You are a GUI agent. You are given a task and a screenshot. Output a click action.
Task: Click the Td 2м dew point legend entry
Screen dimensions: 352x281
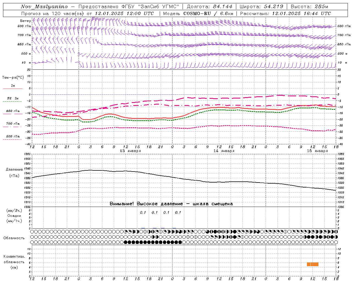[13, 98]
